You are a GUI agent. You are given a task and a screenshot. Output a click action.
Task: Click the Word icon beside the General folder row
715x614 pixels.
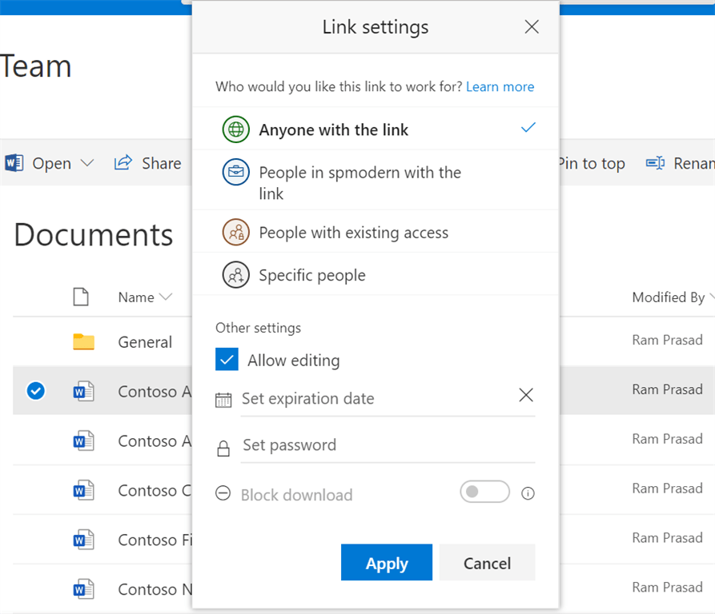point(86,391)
